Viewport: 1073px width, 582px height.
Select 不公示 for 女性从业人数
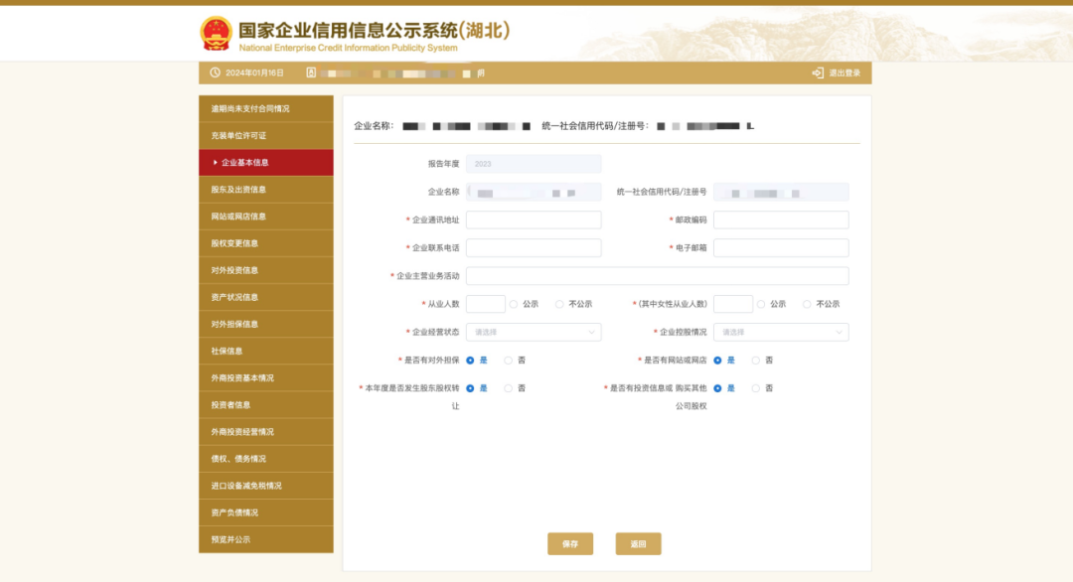pyautogui.click(x=807, y=304)
